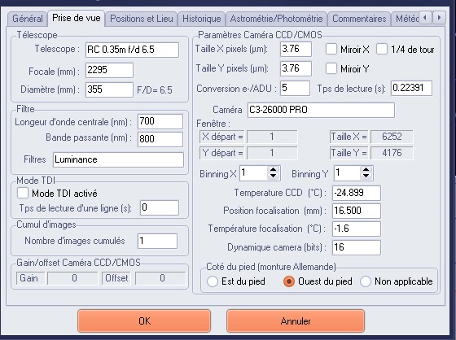Enable the Miroir X checkbox
This screenshot has height=340, width=456.
point(331,49)
